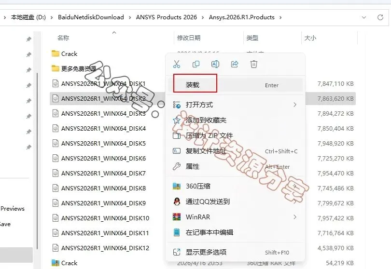
Task: Click 本地磁盘 (D:) in the breadcrumb
Action: 28,17
